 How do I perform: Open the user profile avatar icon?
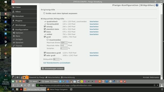162,85
